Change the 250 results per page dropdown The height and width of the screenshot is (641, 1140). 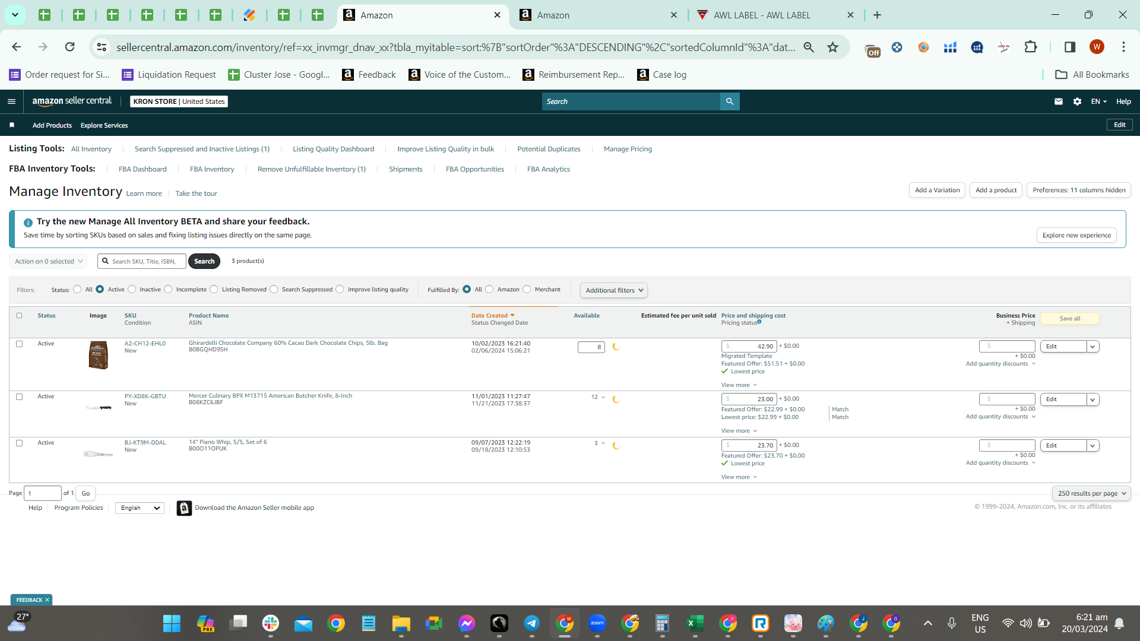(1091, 493)
